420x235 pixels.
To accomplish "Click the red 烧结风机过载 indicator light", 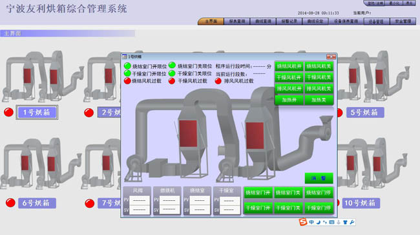I will 127,80.
